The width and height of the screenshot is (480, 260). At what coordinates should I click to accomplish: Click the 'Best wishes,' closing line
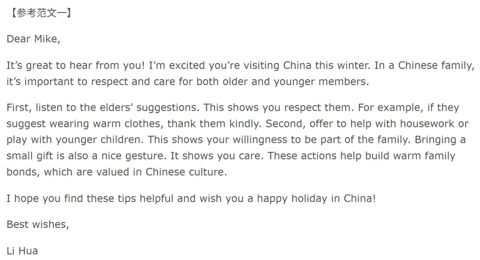pos(38,225)
